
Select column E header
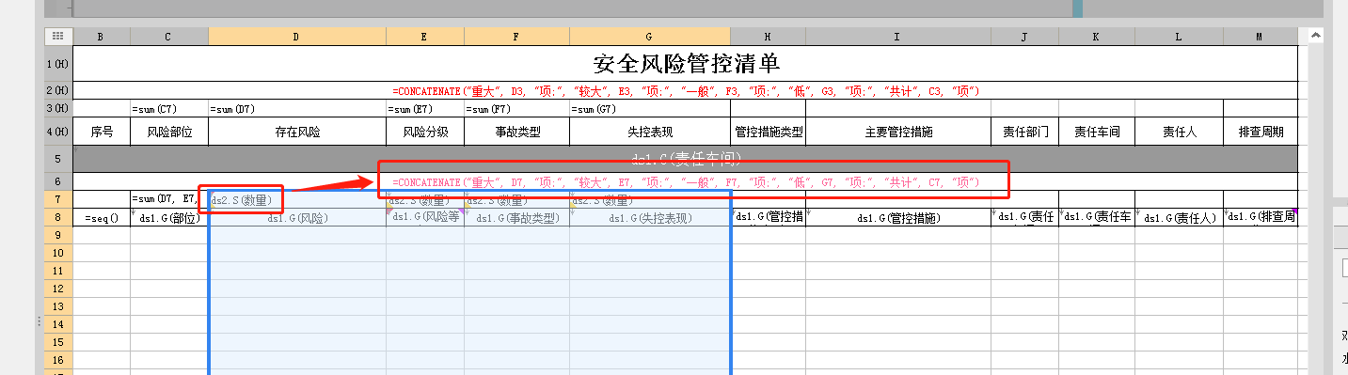click(x=425, y=36)
